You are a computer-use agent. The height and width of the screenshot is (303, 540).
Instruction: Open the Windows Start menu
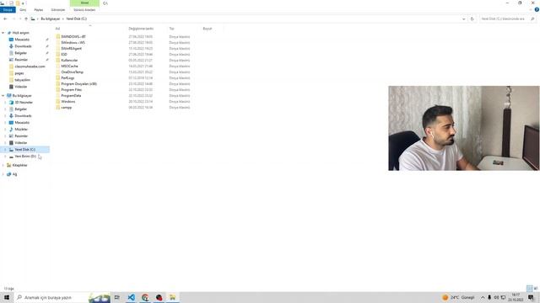(x=7, y=297)
